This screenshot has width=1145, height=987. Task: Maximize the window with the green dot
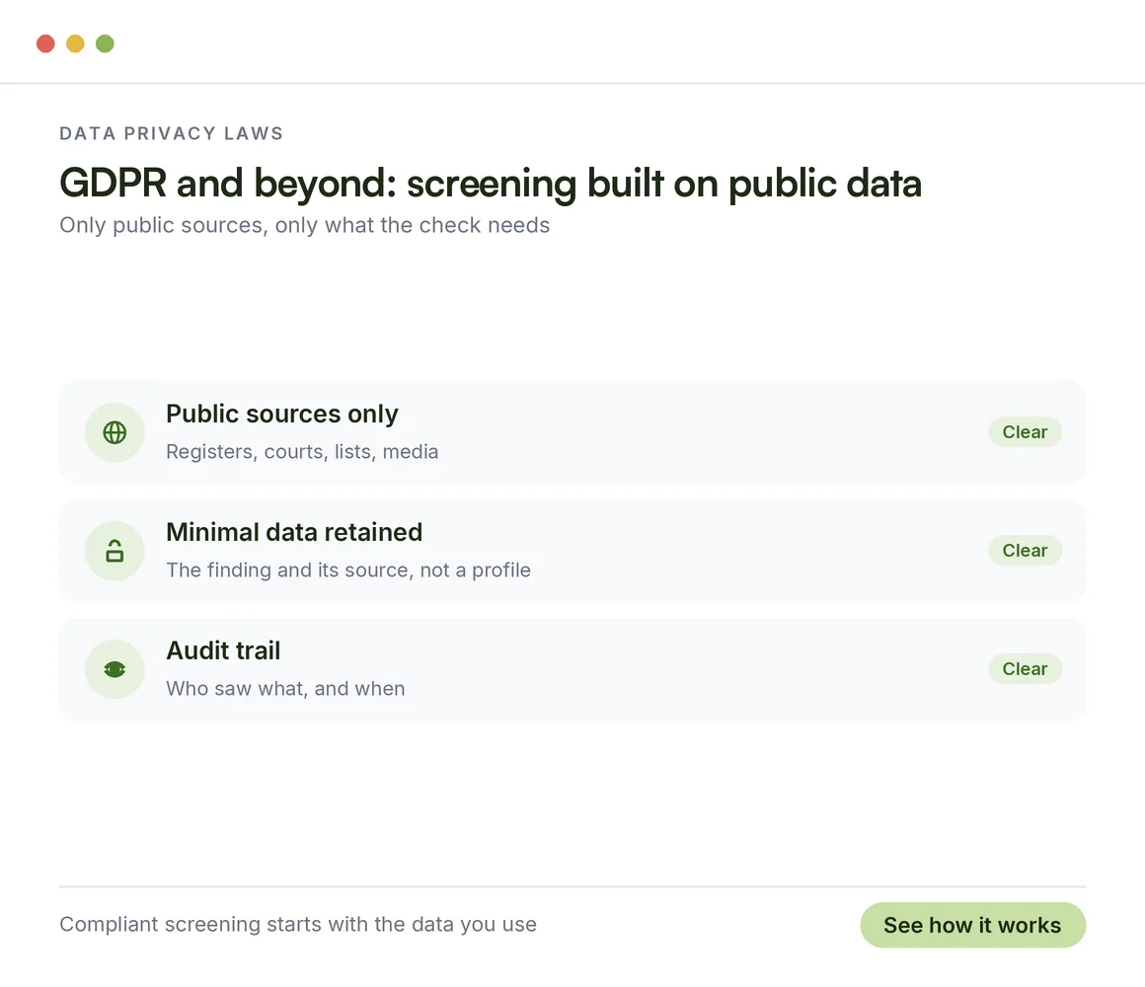point(106,43)
